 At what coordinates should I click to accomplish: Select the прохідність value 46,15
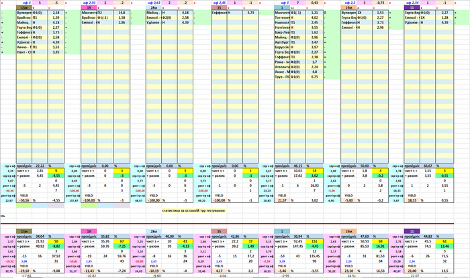click(x=298, y=165)
